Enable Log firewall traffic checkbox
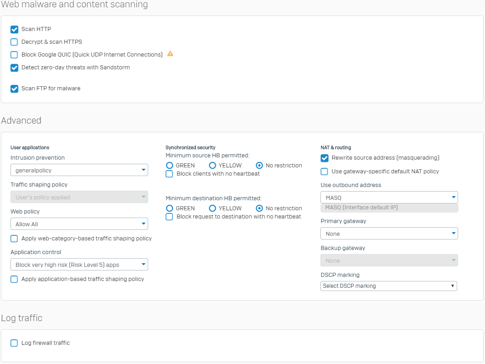Screen dimensions: 485x364 pos(14,343)
